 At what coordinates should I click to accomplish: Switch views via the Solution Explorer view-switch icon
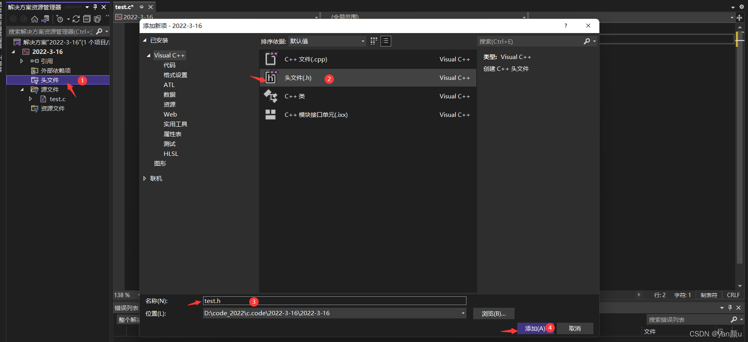tap(46, 19)
